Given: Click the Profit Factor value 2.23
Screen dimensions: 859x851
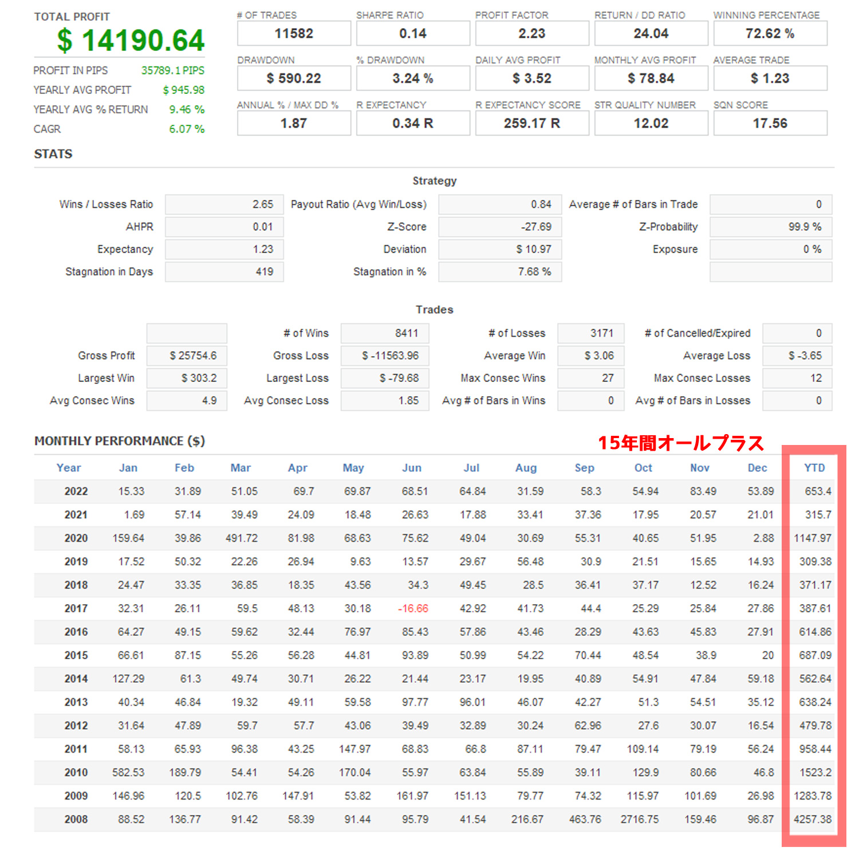Looking at the screenshot, I should pyautogui.click(x=532, y=34).
